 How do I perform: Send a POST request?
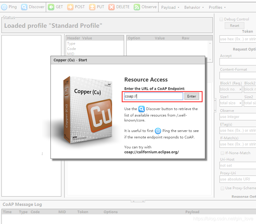[76, 7]
